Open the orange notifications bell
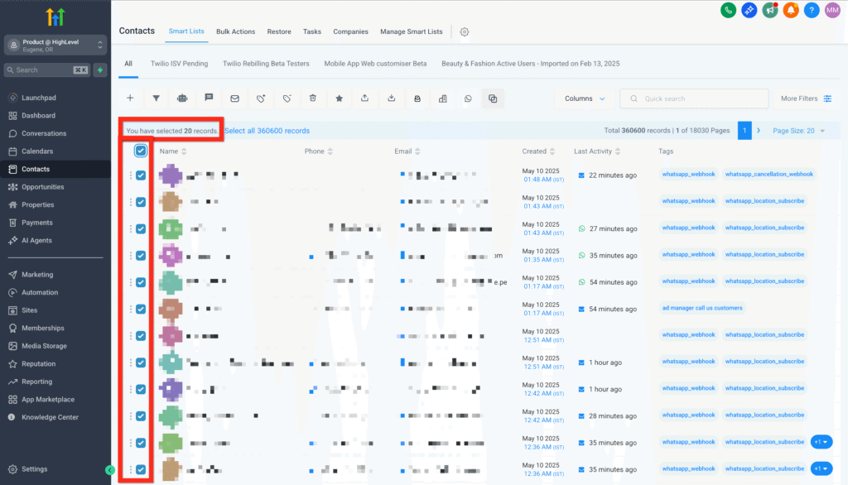The height and width of the screenshot is (485, 848). coord(791,10)
